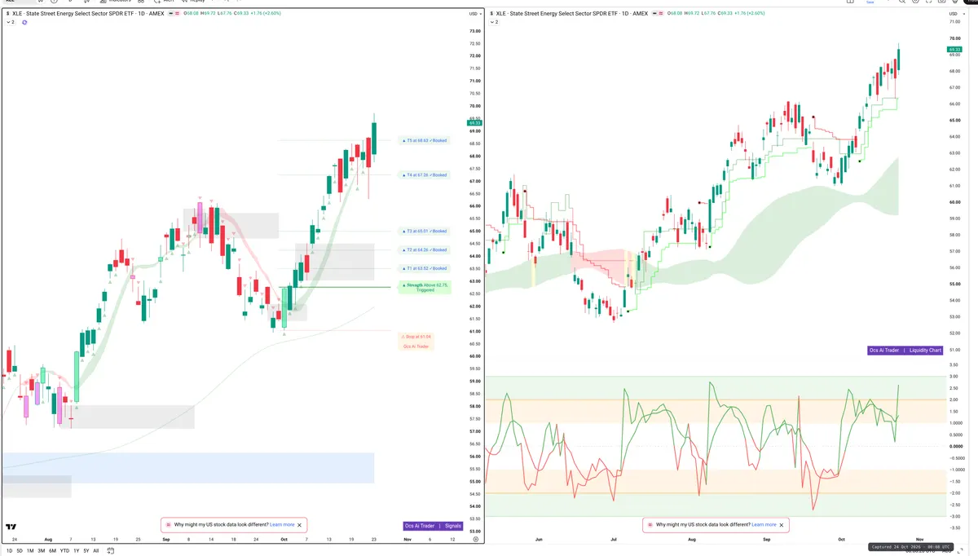Open the go-to-date calendar icon
Viewport: 978px width, 556px height.
[111, 550]
